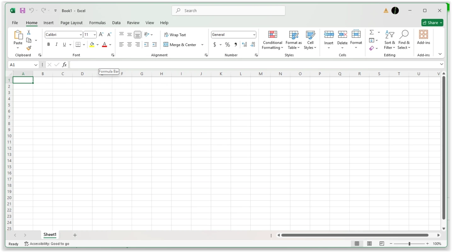Image resolution: width=452 pixels, height=252 pixels.
Task: Click the Cut scissors icon
Action: [29, 32]
